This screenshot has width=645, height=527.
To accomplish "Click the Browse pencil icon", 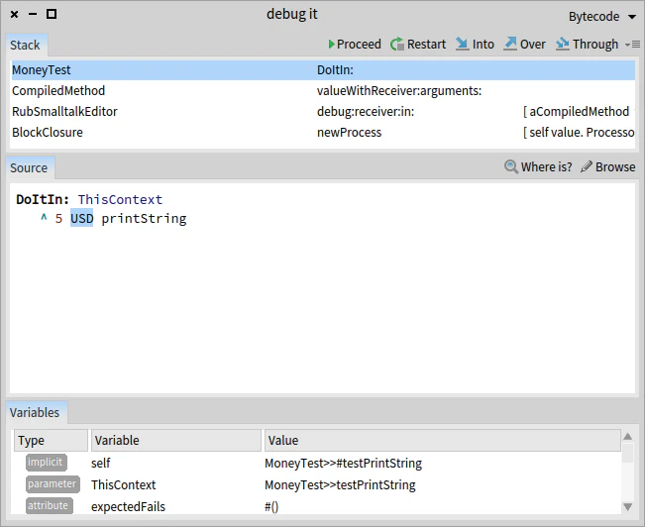I will [587, 166].
